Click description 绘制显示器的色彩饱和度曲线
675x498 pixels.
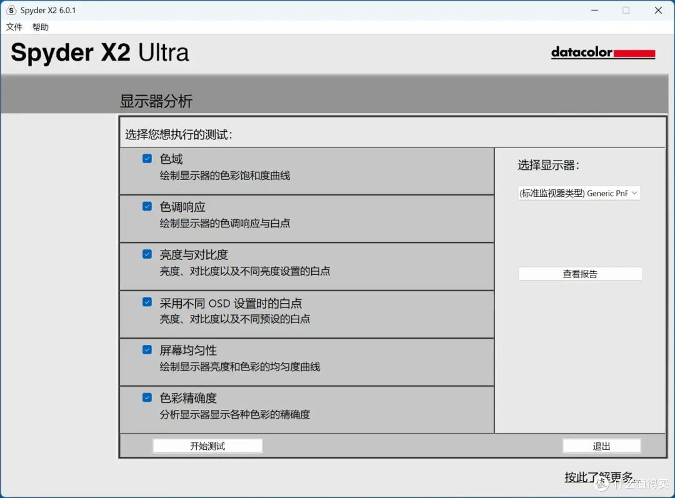coord(225,176)
